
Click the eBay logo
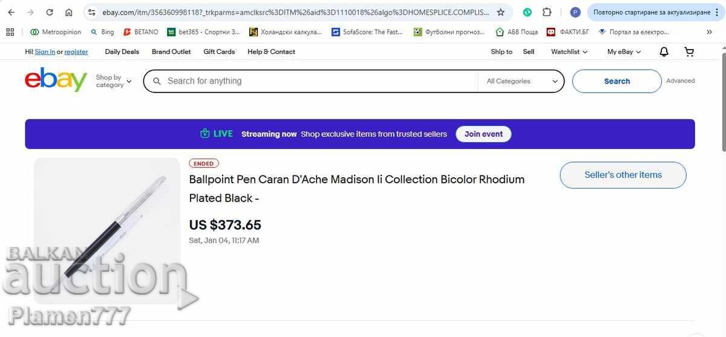click(x=56, y=80)
